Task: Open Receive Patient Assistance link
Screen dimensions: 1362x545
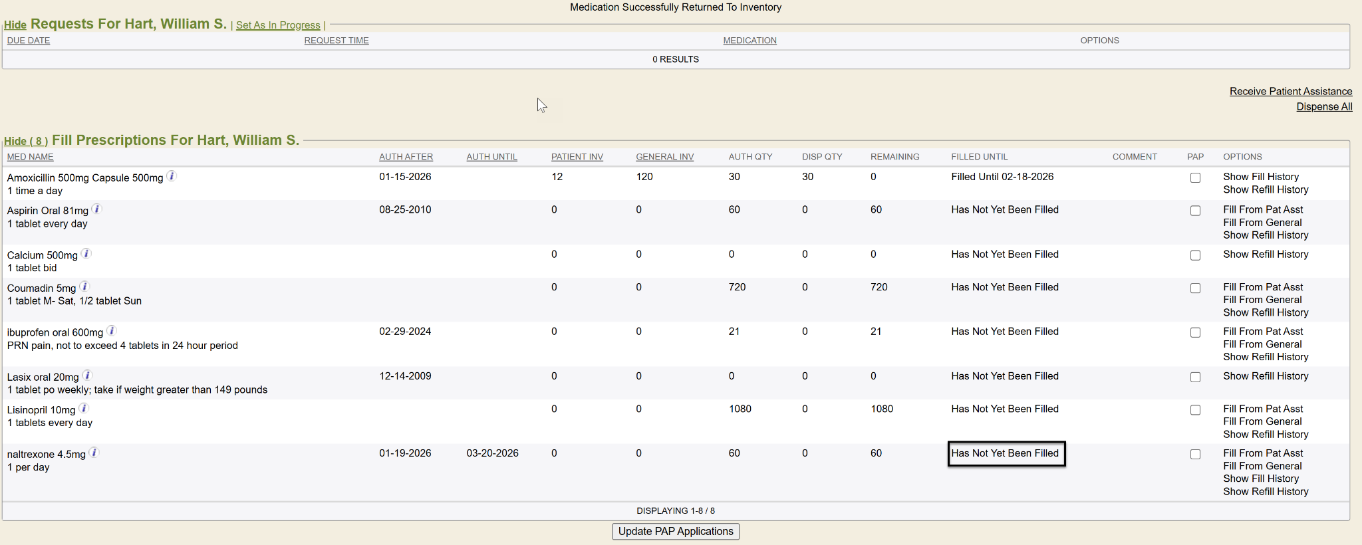Action: pyautogui.click(x=1290, y=92)
